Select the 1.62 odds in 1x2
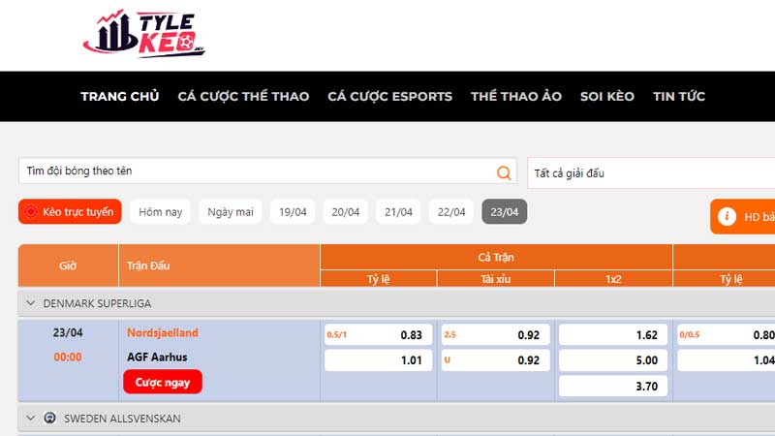The image size is (775, 436). 613,335
